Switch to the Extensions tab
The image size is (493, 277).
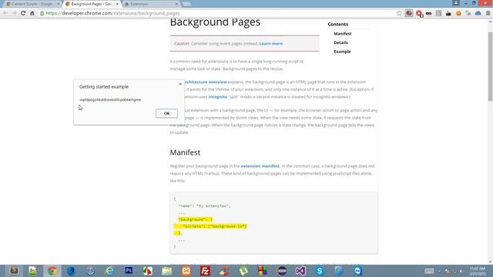[151, 4]
